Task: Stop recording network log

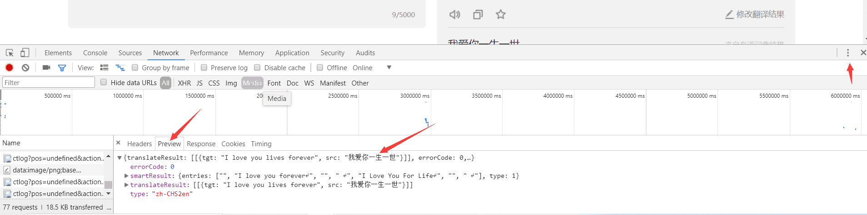Action: [9, 67]
